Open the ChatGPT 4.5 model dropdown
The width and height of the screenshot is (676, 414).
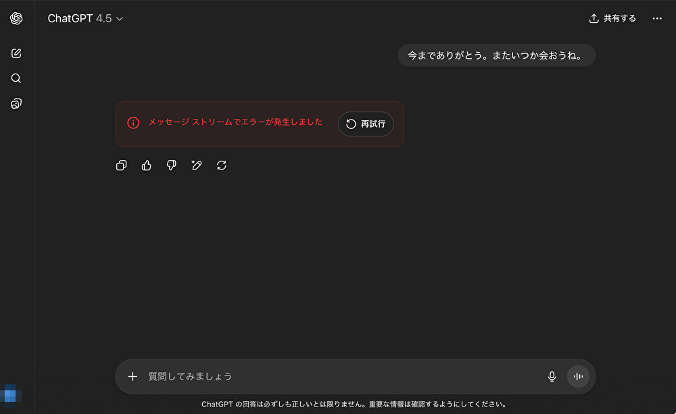(85, 19)
